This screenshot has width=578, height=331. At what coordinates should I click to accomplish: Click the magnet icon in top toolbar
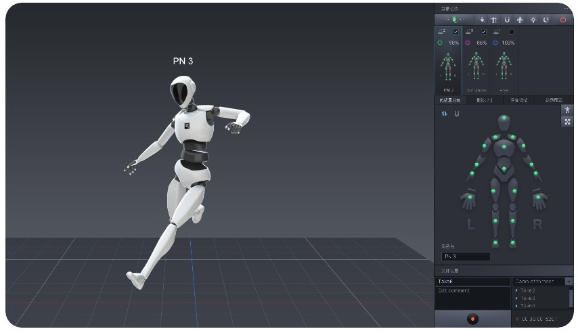[x=507, y=20]
